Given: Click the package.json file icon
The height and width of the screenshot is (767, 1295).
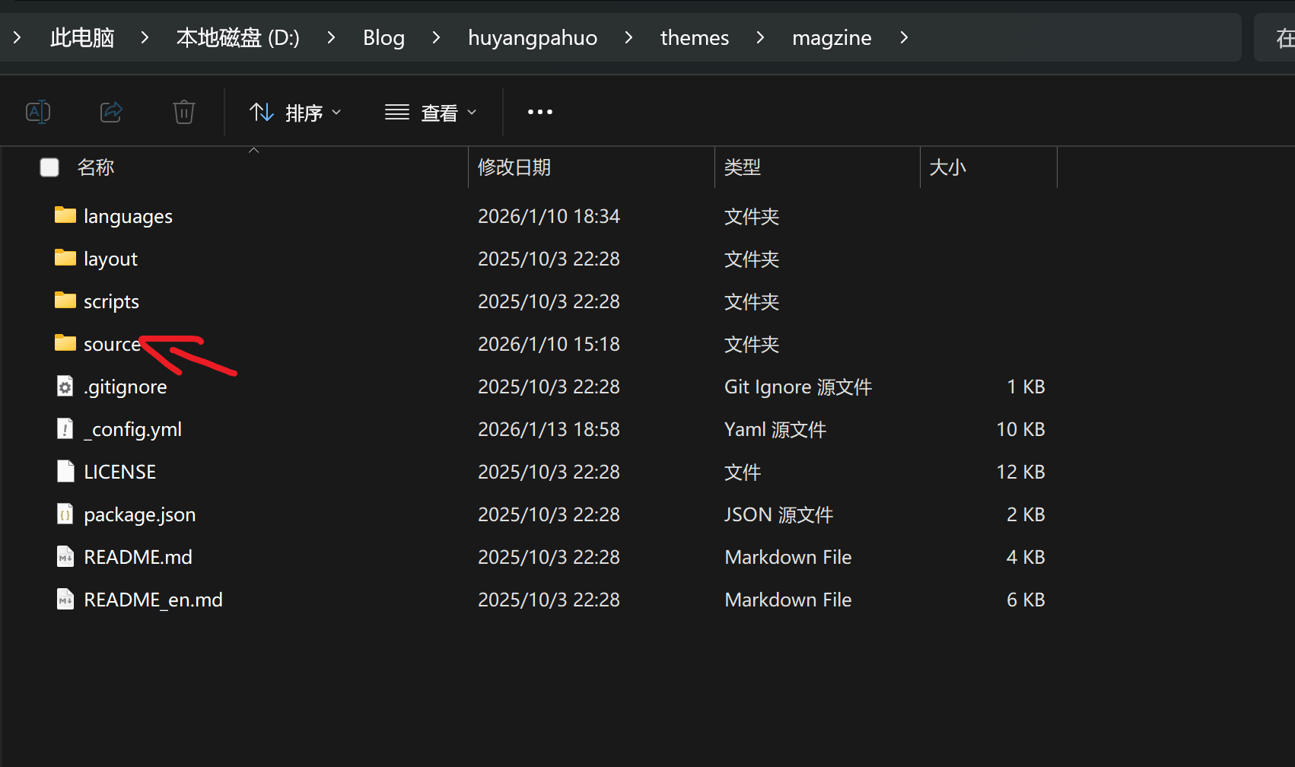Looking at the screenshot, I should (65, 514).
